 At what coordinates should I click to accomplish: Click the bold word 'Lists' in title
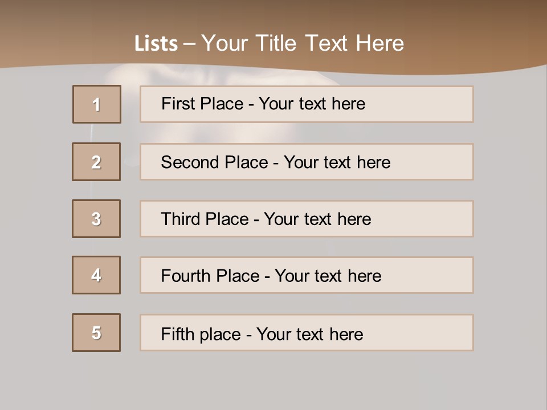[x=156, y=44]
